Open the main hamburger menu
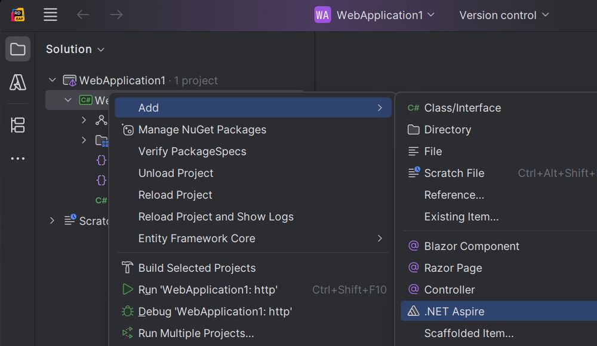 click(x=50, y=15)
